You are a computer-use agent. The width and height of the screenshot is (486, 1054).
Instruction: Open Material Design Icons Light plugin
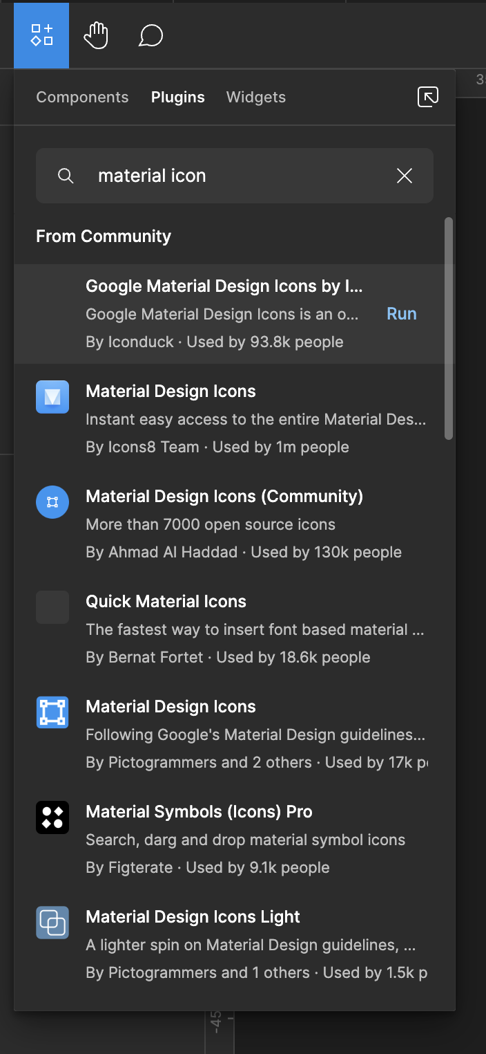235,945
